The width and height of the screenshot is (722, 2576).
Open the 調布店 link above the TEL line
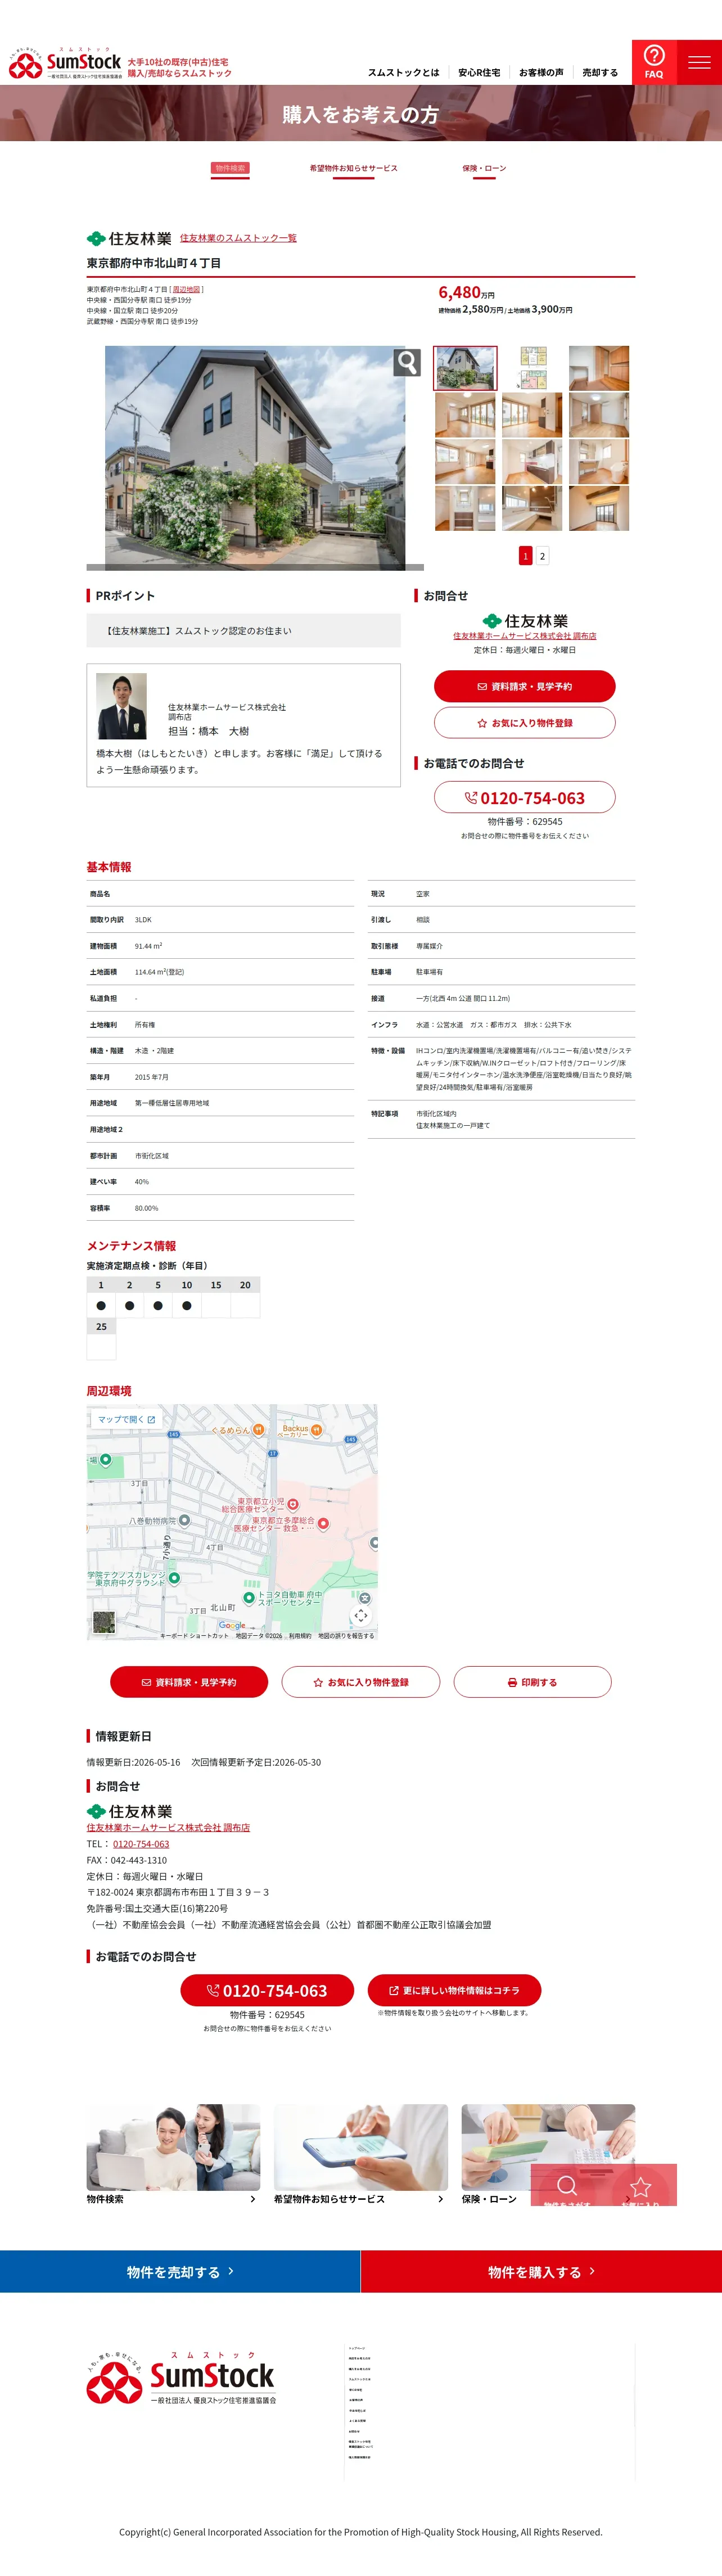(168, 1827)
